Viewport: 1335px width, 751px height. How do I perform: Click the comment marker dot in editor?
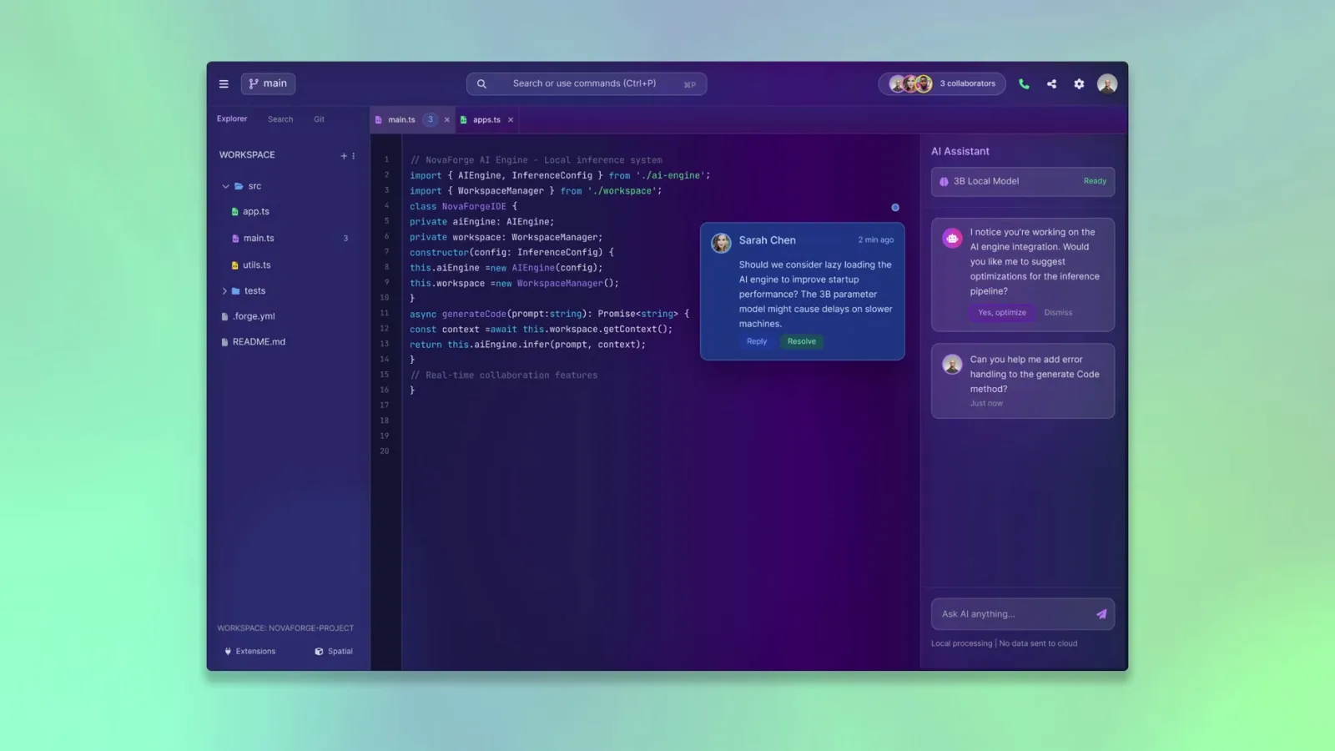pos(895,207)
